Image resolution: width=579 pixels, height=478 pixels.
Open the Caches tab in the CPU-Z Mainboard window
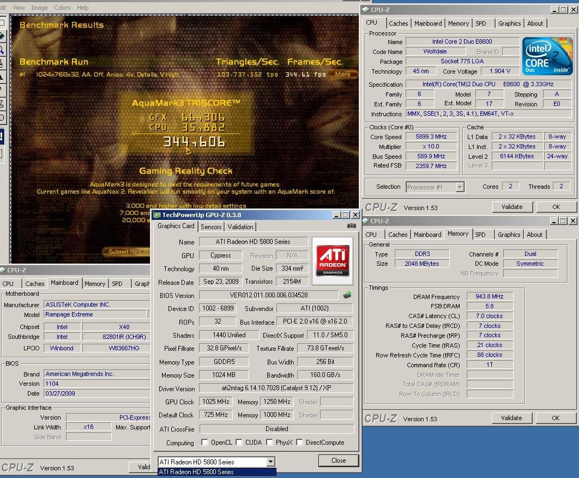35,284
